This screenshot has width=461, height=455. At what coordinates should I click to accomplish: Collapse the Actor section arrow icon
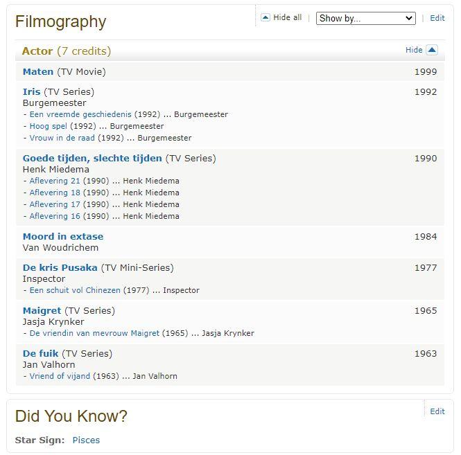[432, 50]
